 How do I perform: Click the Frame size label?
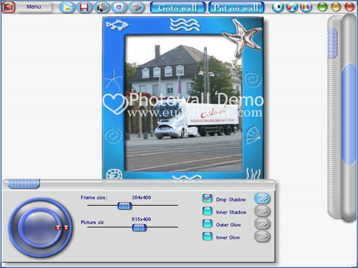coord(94,198)
